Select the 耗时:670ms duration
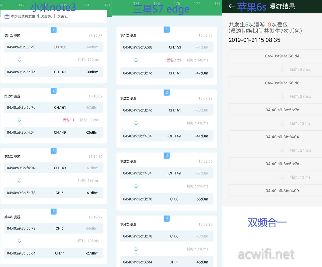This screenshot has width=322, height=267. pyautogui.click(x=88, y=60)
